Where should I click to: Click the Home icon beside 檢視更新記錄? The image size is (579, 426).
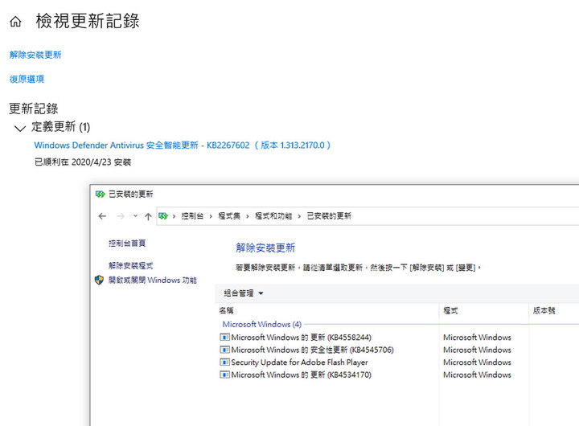15,22
